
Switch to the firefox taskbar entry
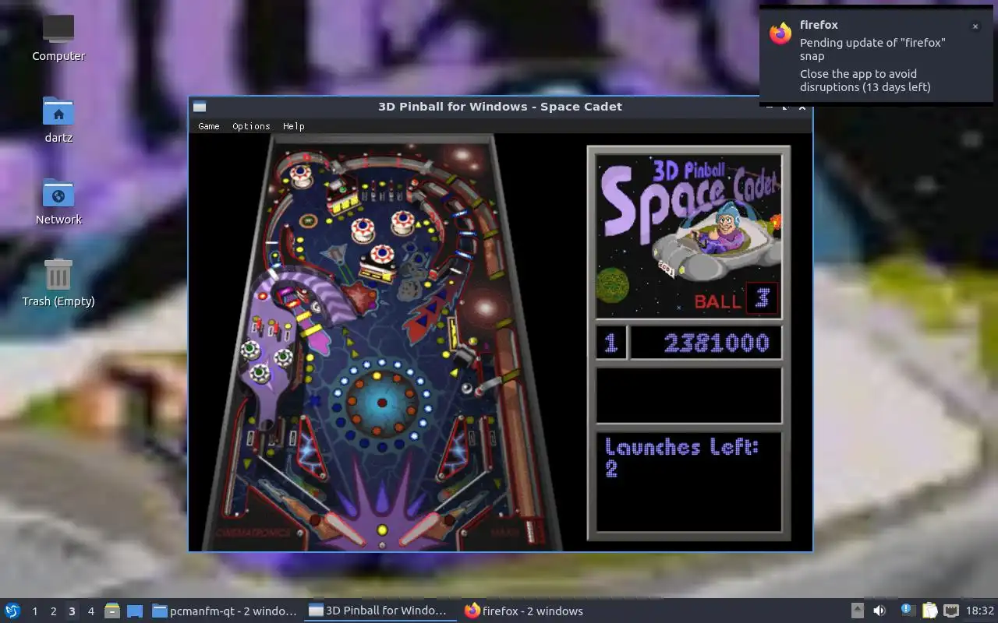point(524,611)
